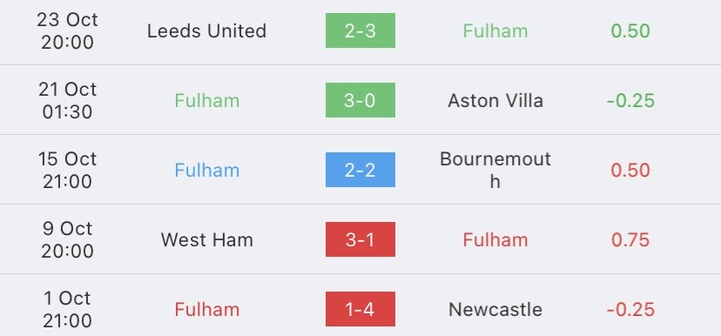Open the 1-4 Fulham vs Newcastle score

tap(360, 309)
